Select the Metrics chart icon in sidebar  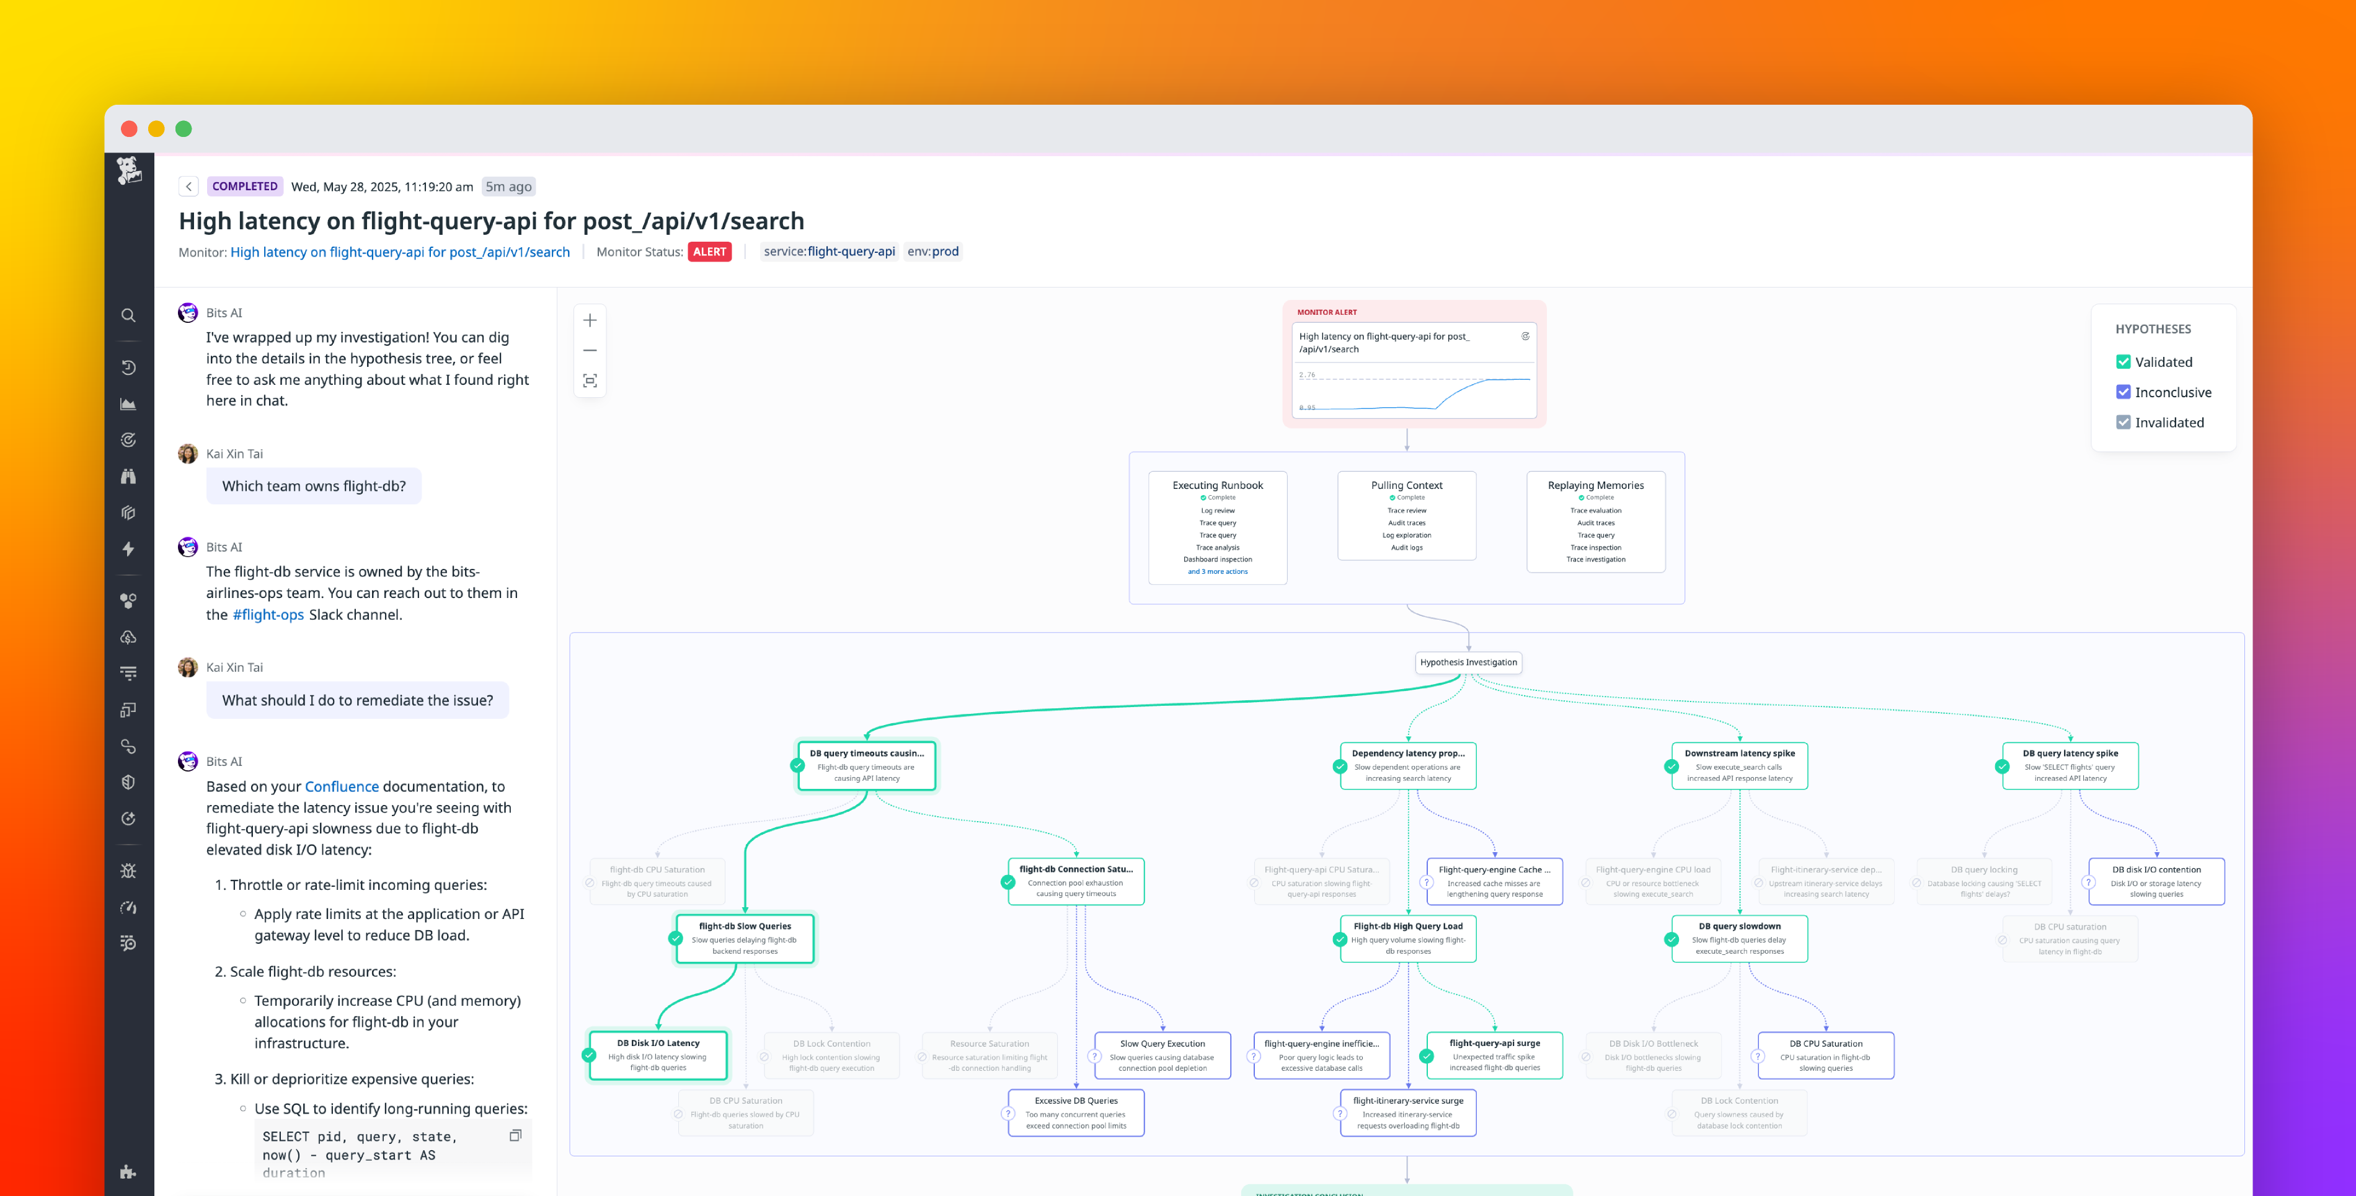(x=128, y=403)
